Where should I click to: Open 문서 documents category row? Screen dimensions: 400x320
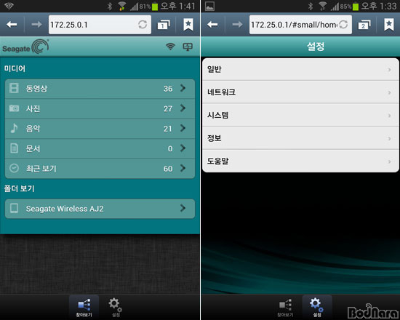[x=100, y=148]
